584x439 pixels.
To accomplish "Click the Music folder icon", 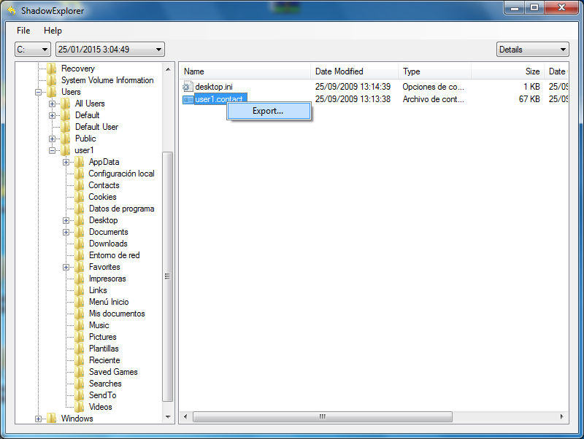I will [79, 325].
